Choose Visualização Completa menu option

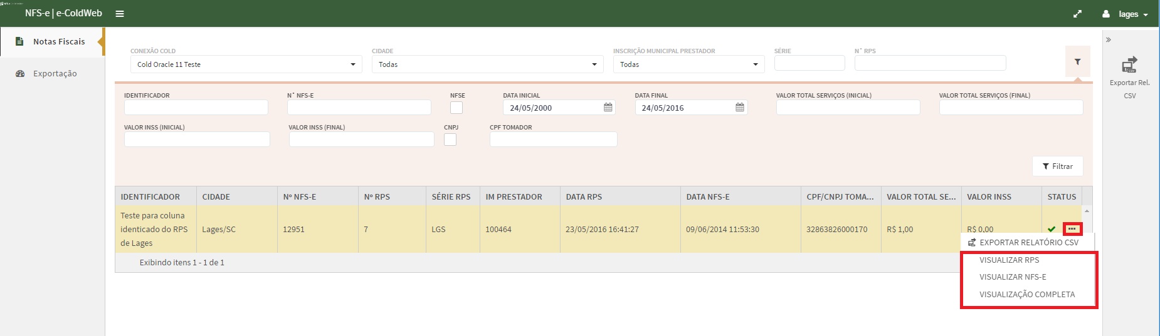pos(1026,294)
